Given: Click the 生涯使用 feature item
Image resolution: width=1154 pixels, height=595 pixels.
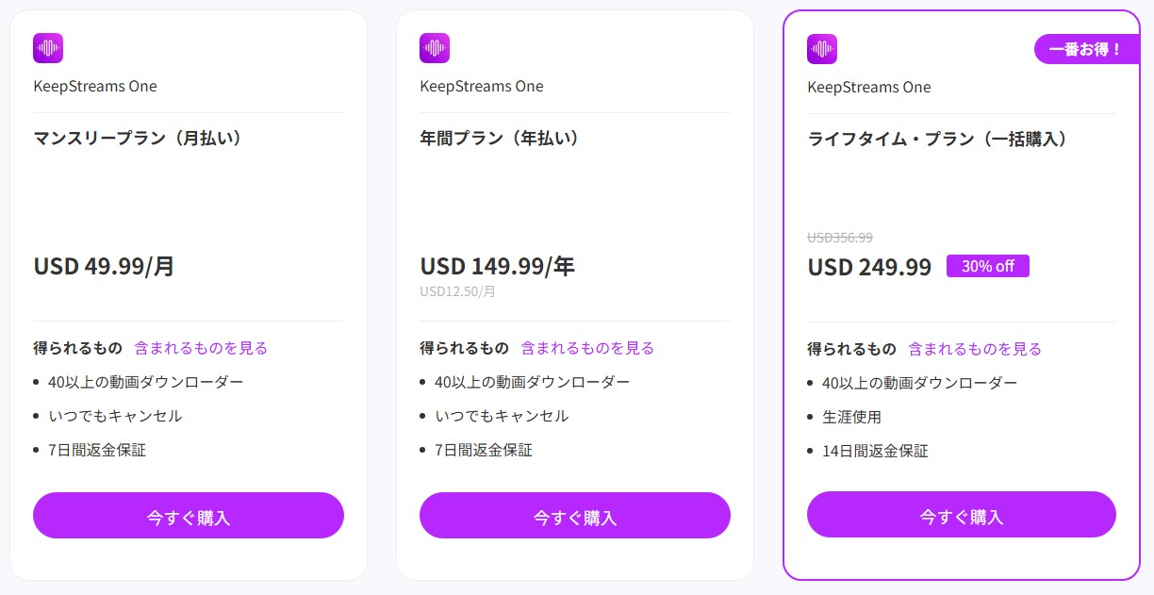Looking at the screenshot, I should tap(852, 417).
